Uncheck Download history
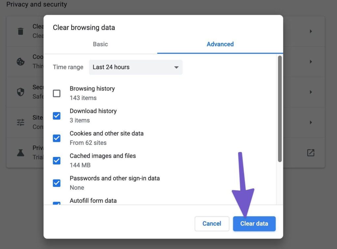 tap(57, 116)
